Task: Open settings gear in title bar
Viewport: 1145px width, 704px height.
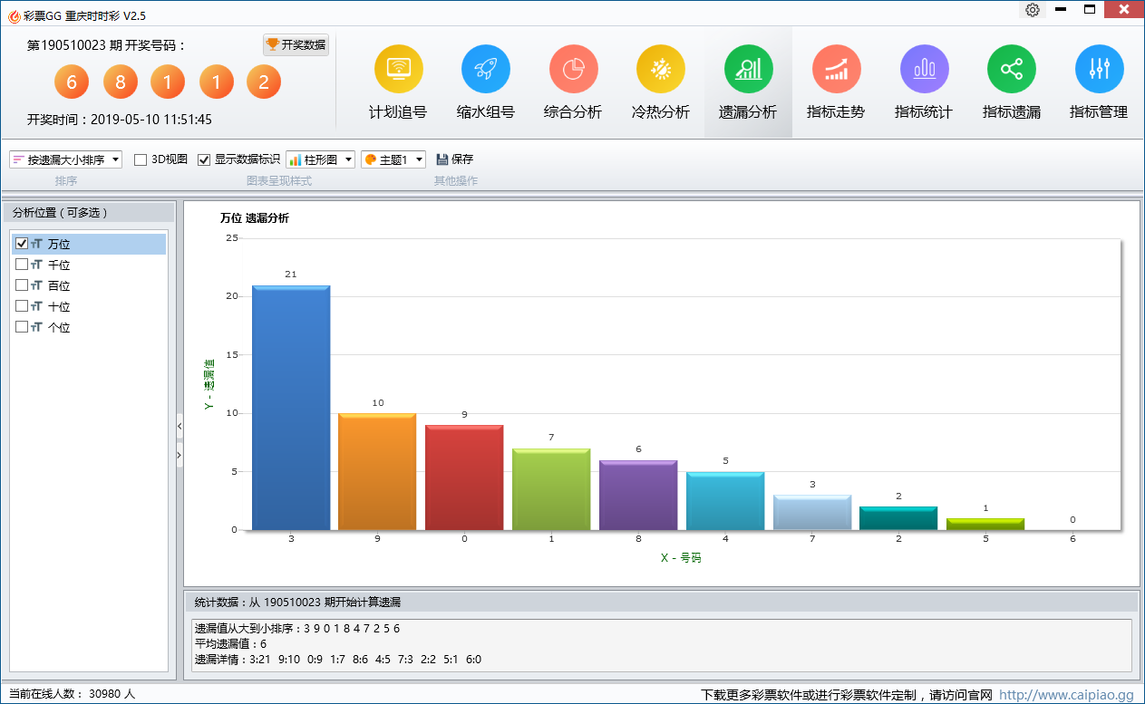Action: pyautogui.click(x=1032, y=10)
